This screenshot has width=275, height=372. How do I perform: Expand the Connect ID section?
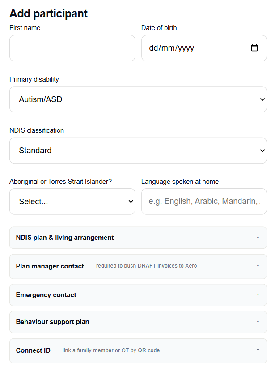[x=137, y=350]
